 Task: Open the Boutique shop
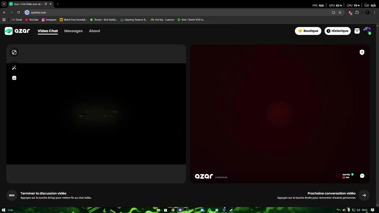[x=308, y=31]
